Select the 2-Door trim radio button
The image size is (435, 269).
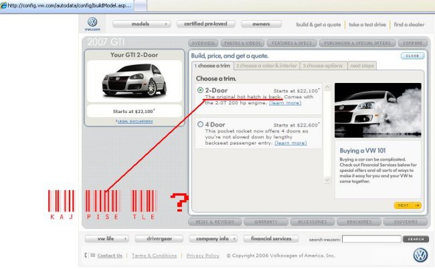200,90
